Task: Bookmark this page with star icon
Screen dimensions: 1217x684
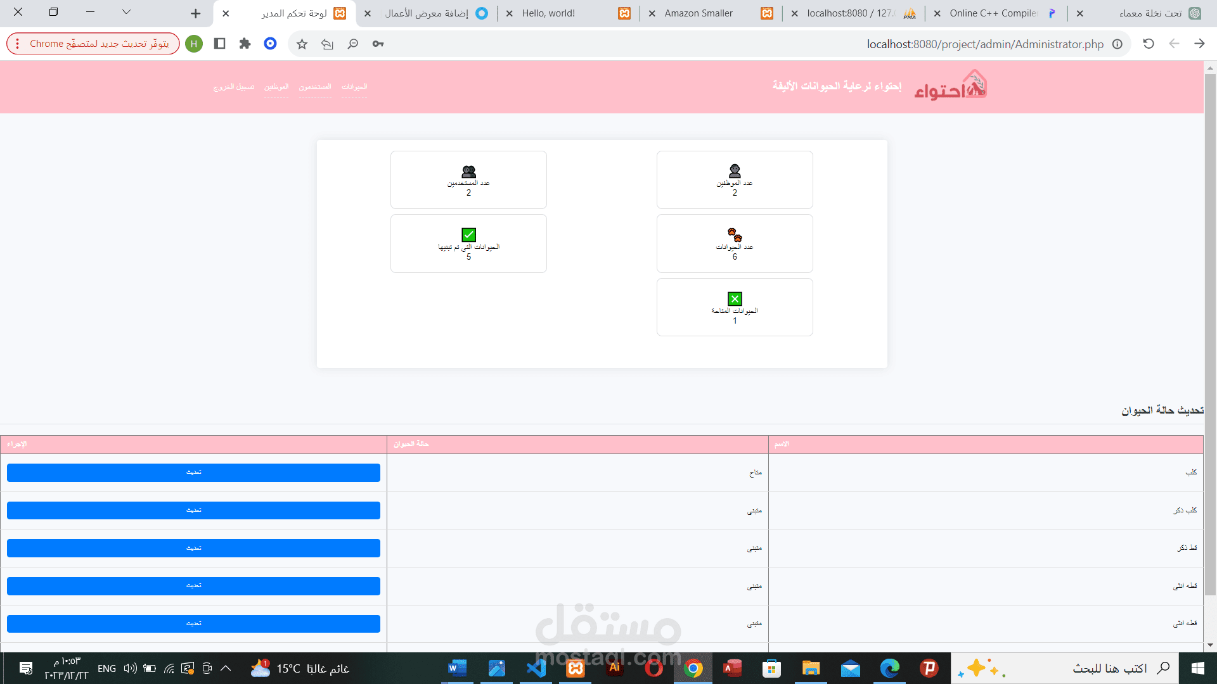Action: 302,44
